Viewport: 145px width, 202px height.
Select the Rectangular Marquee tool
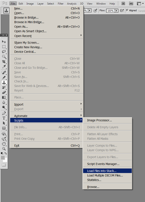point(4,47)
